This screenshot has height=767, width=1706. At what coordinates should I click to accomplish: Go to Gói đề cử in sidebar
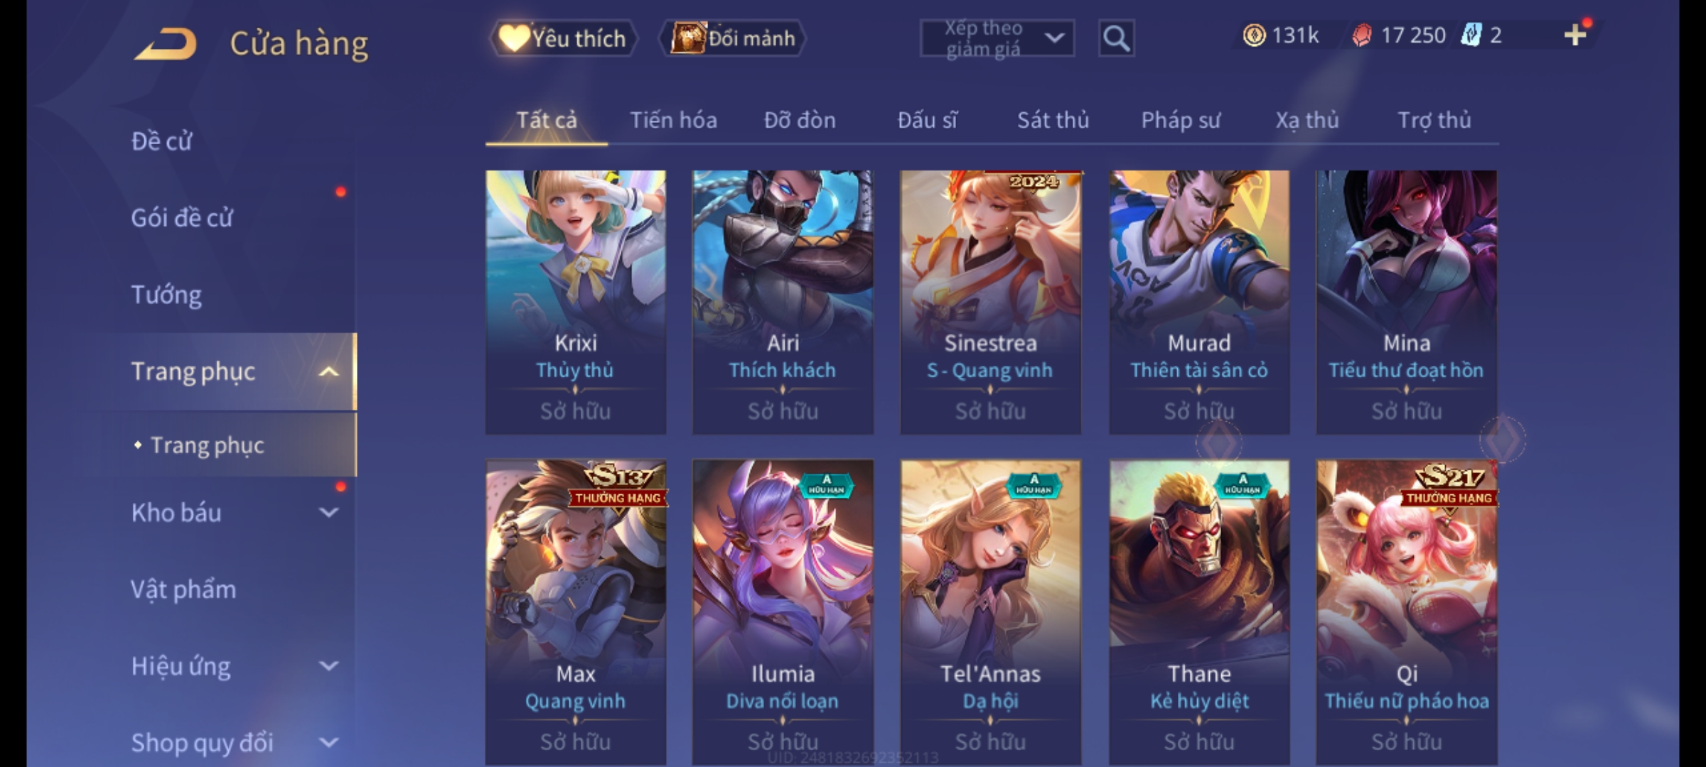[182, 217]
